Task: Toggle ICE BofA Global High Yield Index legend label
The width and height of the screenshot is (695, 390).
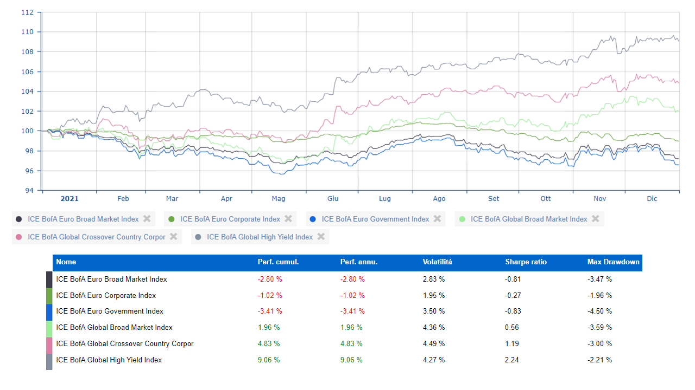Action: click(260, 237)
